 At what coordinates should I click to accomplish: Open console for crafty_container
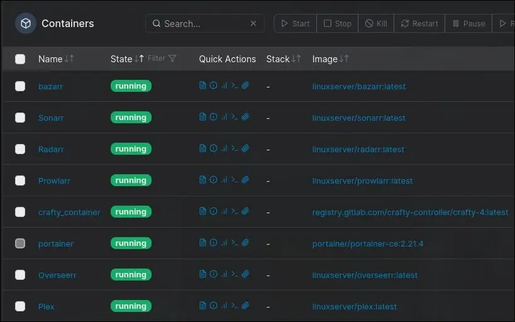click(235, 211)
